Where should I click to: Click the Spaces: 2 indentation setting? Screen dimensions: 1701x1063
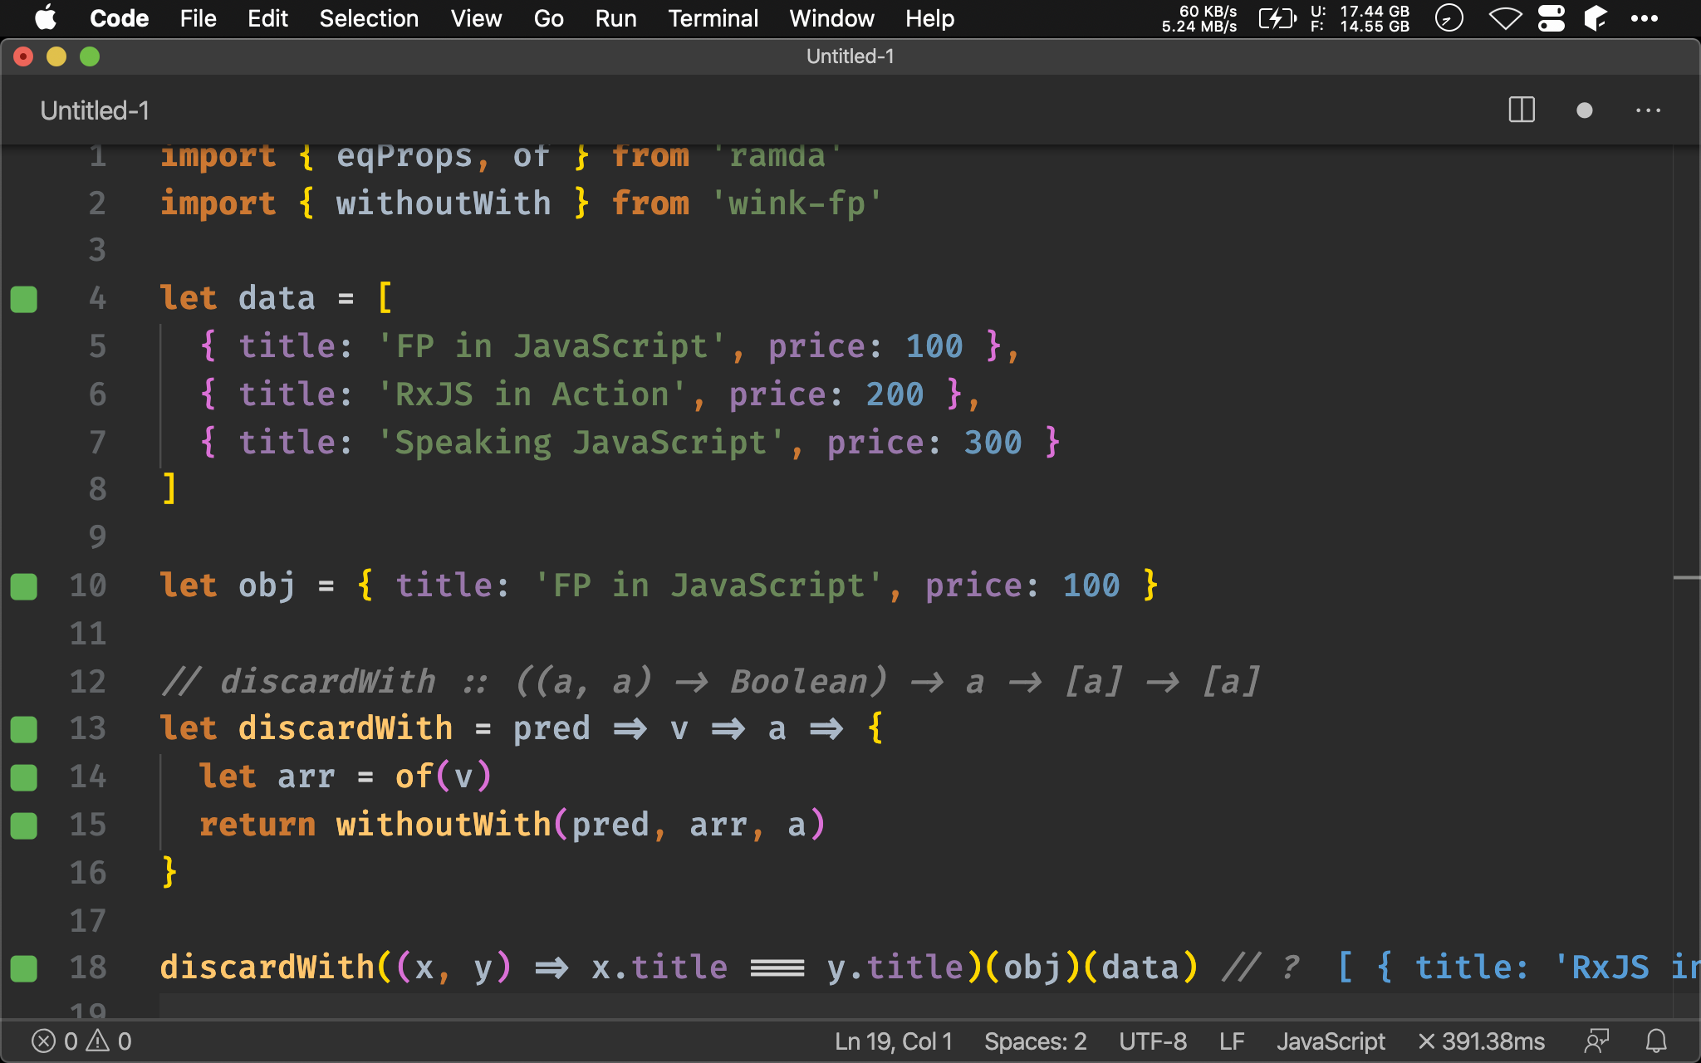pos(1036,1041)
